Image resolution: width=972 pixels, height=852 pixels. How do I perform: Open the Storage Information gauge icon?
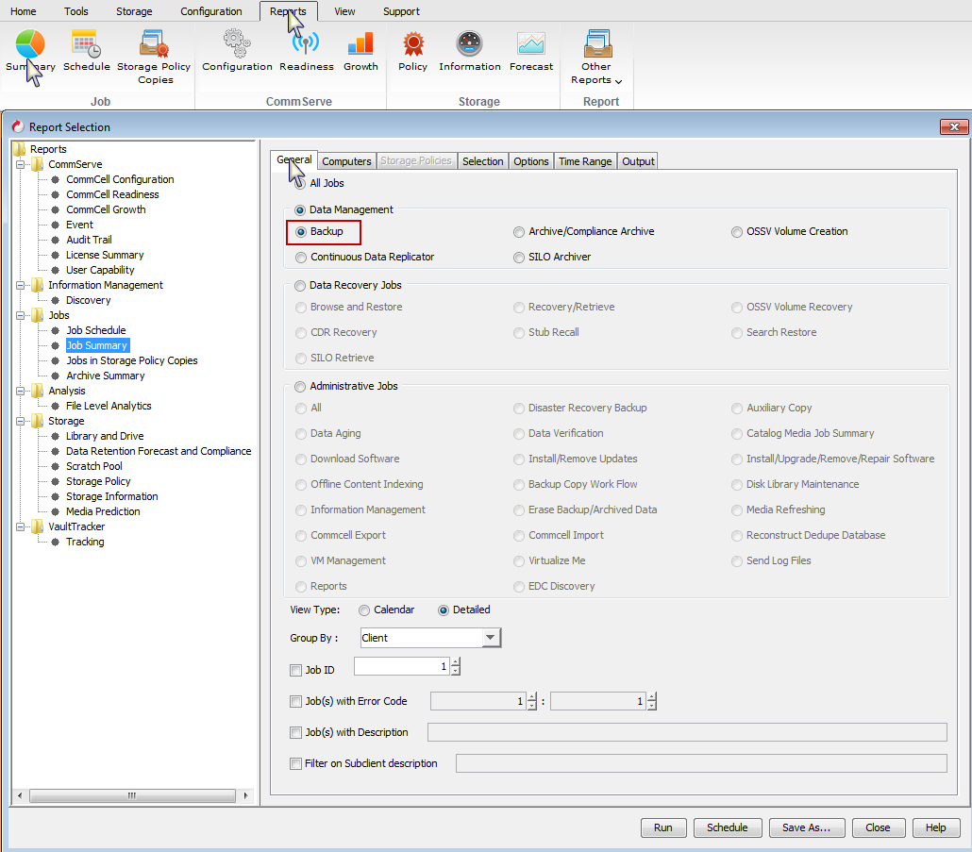click(x=469, y=44)
